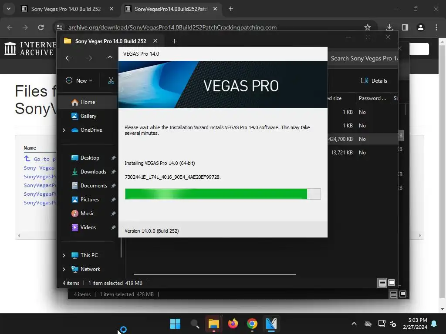Click the Search Sony Vegas Pro box
This screenshot has width=446, height=334.
click(x=363, y=58)
